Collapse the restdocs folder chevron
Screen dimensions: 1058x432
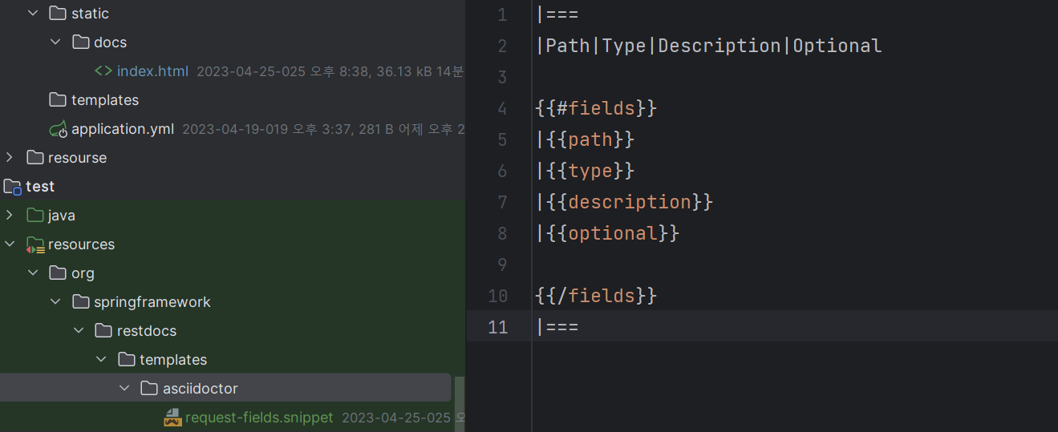pyautogui.click(x=79, y=330)
